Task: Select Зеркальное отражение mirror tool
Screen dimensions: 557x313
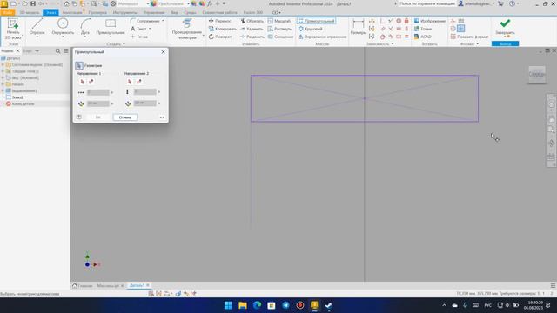Action: pos(322,37)
